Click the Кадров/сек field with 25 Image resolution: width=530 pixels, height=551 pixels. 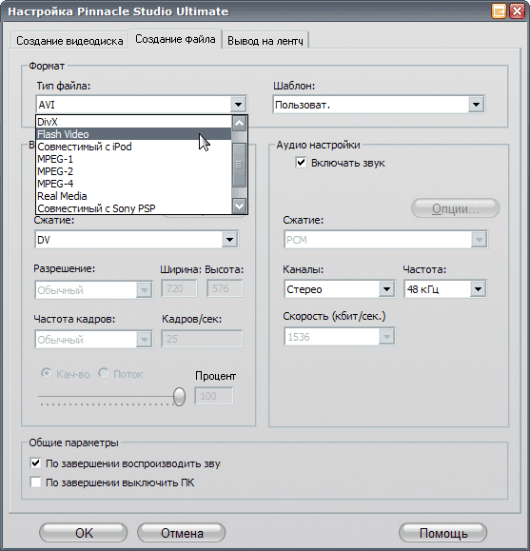[x=202, y=339]
